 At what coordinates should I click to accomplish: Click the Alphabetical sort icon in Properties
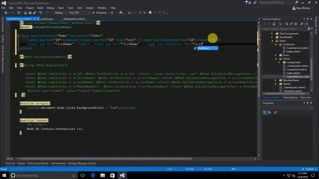pyautogui.click(x=269, y=112)
